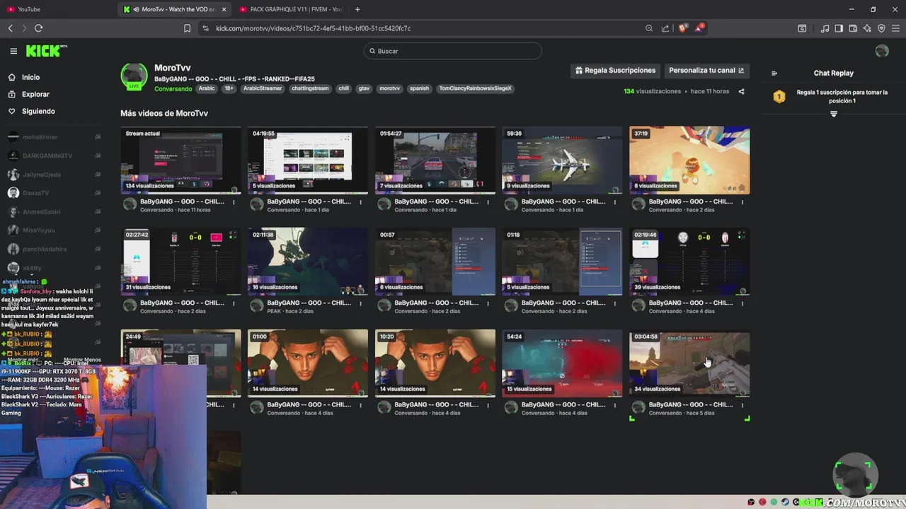Select the MoroTvv Watch the VOD tab
The image size is (906, 509).
tap(174, 9)
